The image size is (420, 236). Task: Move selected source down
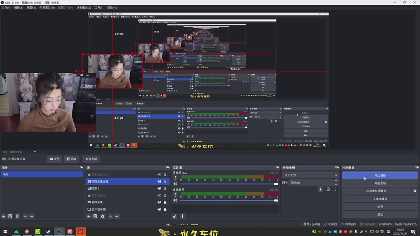tap(117, 216)
